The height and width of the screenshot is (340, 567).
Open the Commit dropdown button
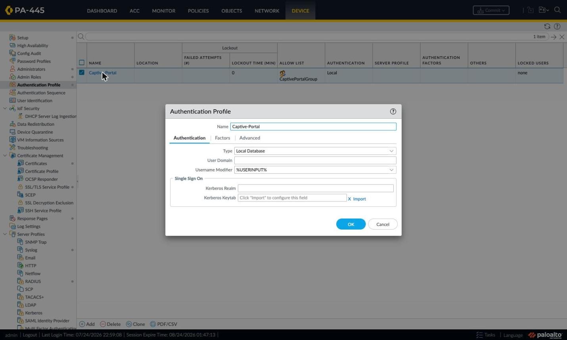pos(491,10)
